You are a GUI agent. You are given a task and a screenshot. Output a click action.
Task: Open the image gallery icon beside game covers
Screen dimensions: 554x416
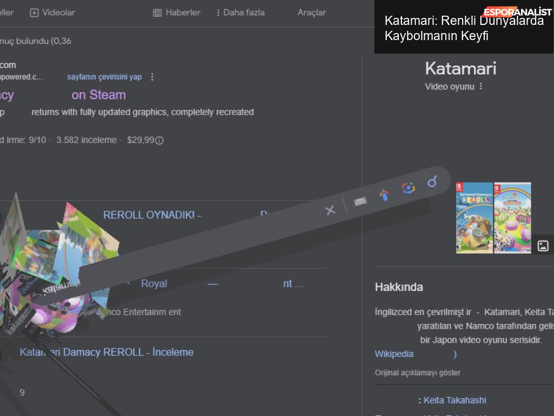(x=543, y=246)
